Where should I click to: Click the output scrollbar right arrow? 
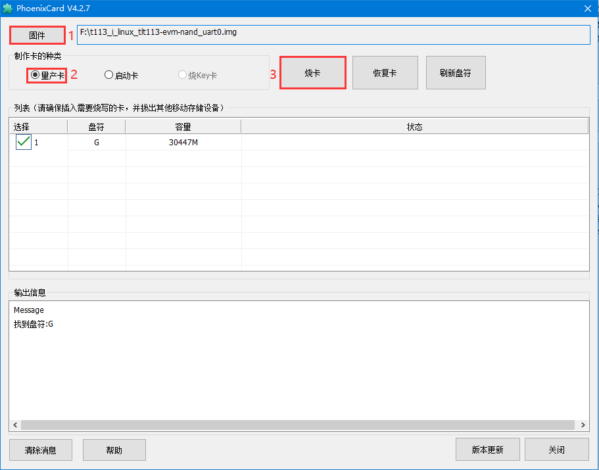click(x=583, y=425)
